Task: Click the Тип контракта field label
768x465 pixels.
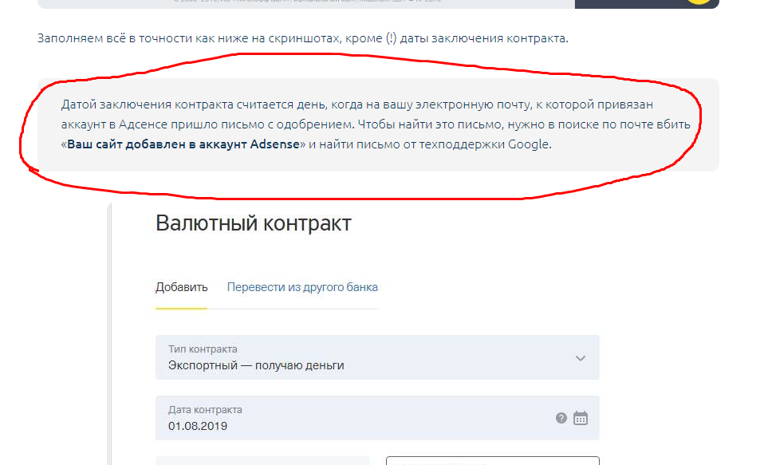Action: [x=203, y=349]
